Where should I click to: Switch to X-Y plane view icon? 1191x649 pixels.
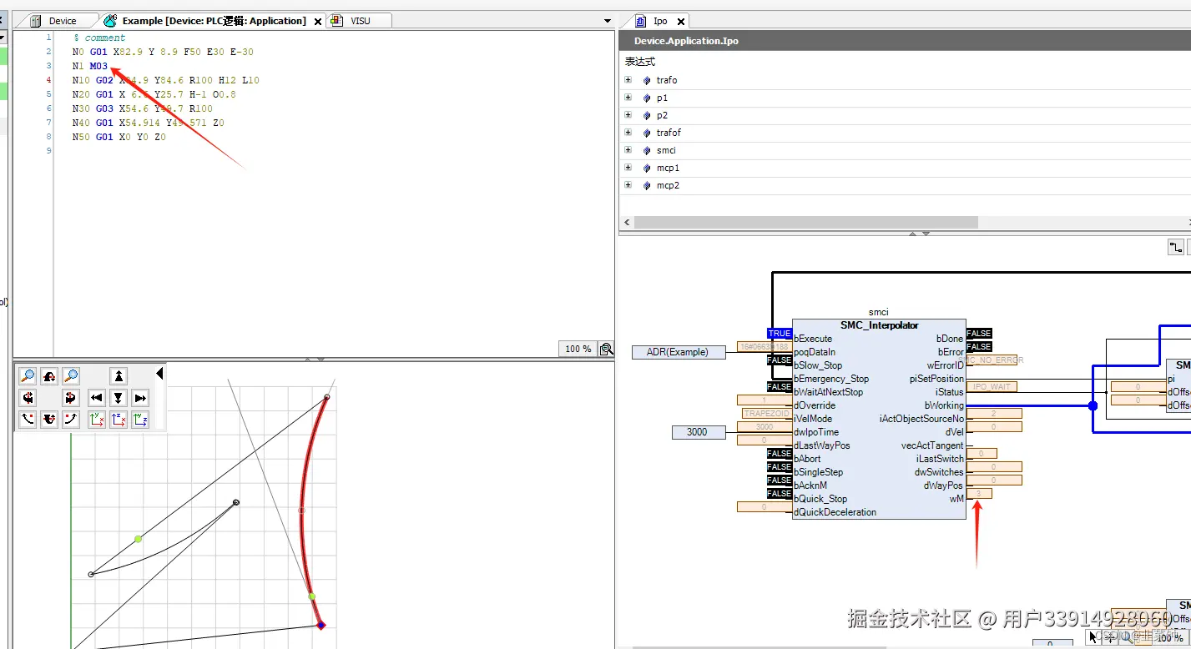tap(97, 420)
